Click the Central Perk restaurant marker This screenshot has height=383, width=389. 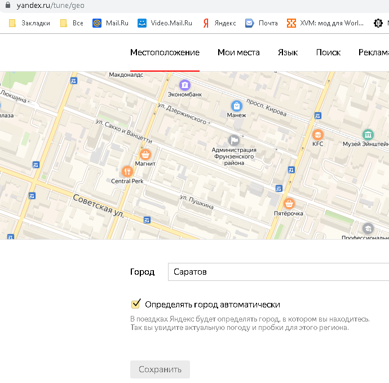click(x=127, y=171)
